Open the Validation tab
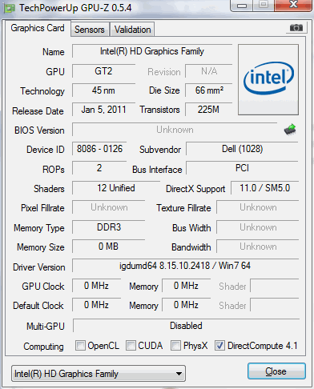Viewport: 314px width, 389px height. pos(132,30)
